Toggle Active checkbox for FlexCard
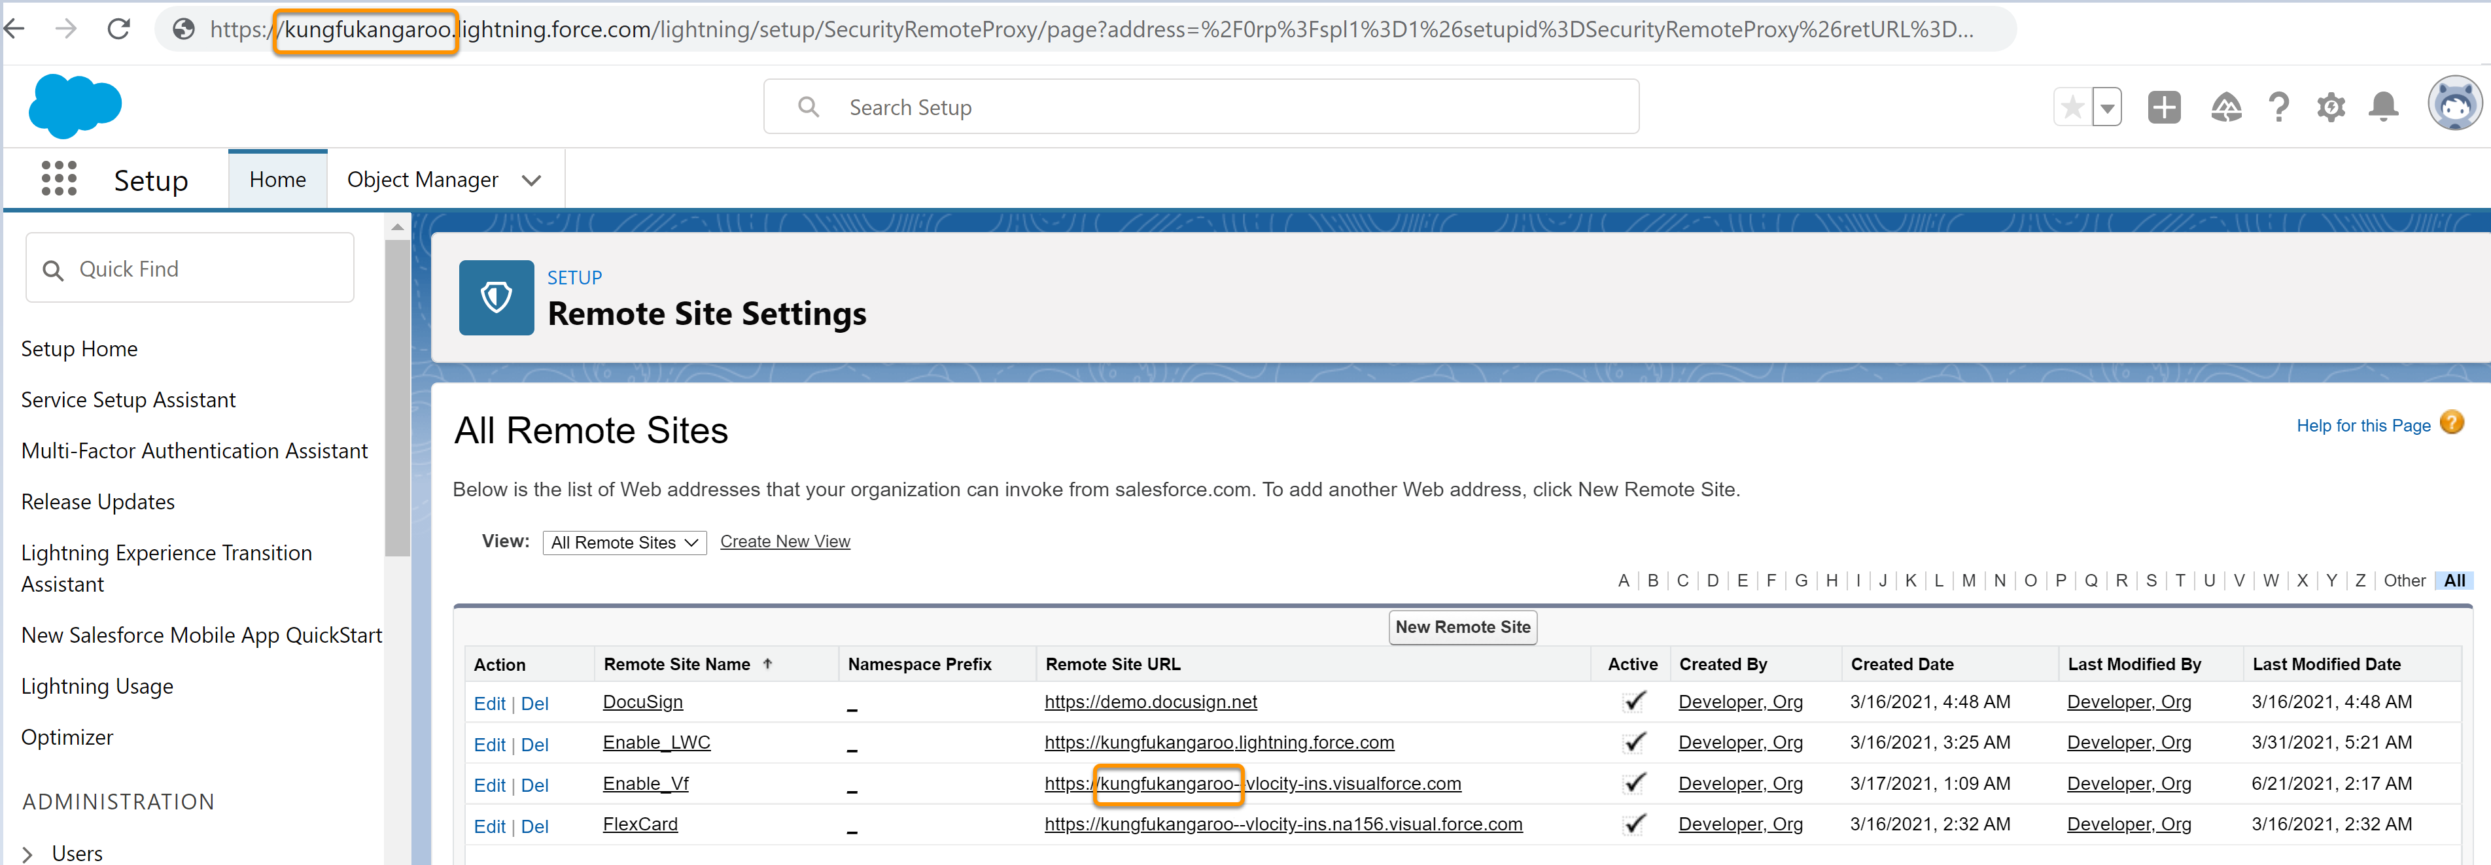This screenshot has width=2491, height=865. [1632, 824]
